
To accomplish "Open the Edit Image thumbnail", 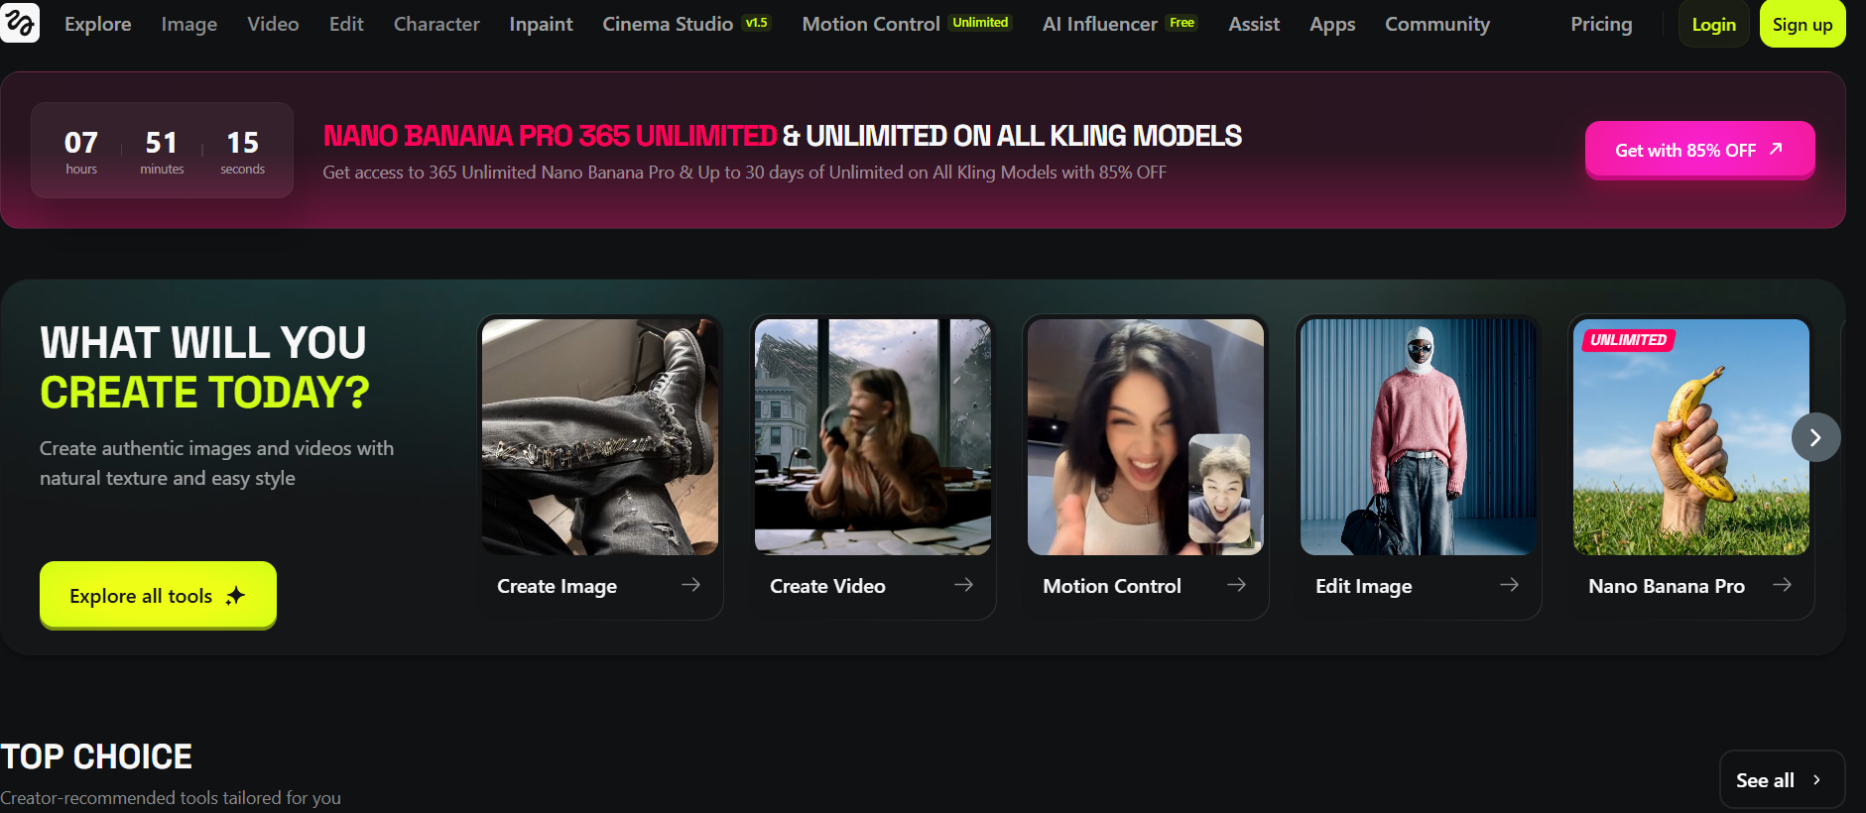I will click(x=1419, y=437).
